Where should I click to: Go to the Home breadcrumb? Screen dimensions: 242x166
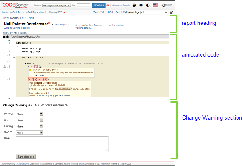[x=5, y=12]
